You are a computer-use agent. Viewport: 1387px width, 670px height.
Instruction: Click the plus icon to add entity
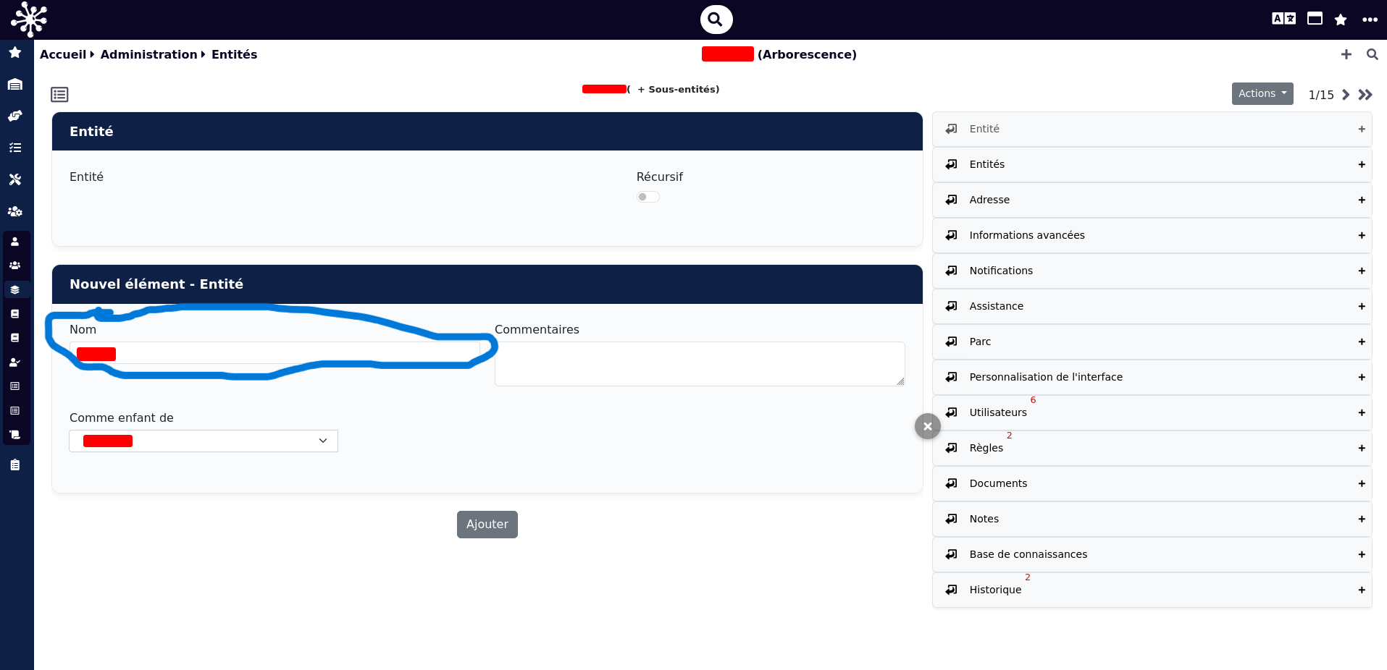pyautogui.click(x=1346, y=54)
